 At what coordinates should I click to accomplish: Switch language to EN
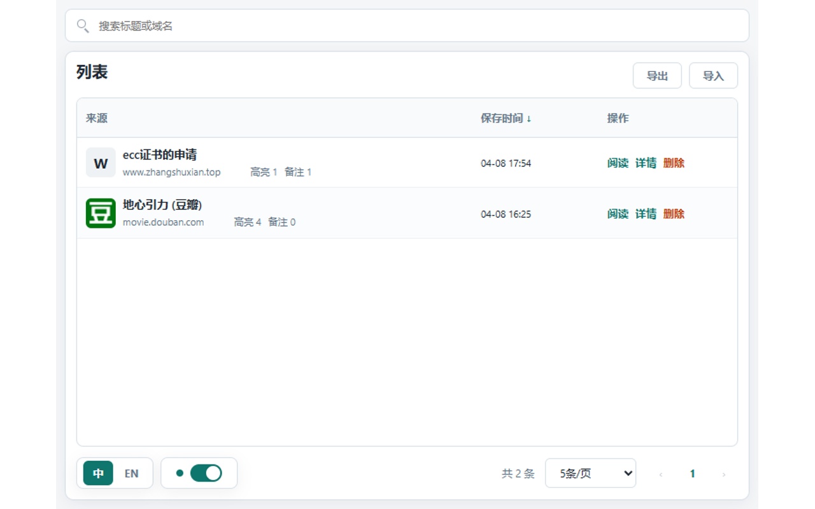(131, 473)
